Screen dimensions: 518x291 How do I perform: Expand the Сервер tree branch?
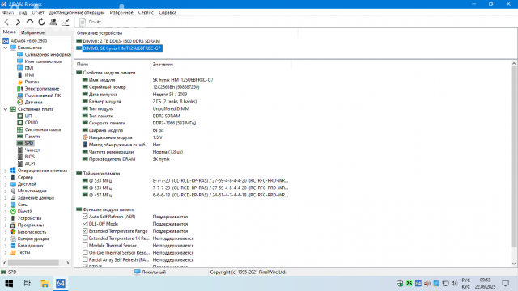click(6, 178)
